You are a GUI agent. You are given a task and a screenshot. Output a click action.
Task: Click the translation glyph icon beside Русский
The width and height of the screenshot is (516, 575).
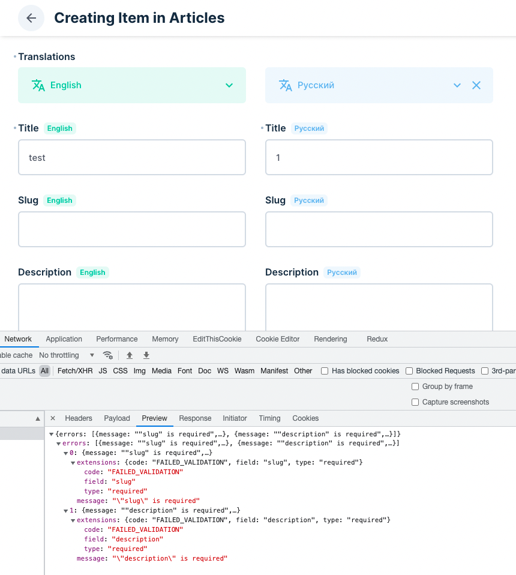tap(286, 85)
